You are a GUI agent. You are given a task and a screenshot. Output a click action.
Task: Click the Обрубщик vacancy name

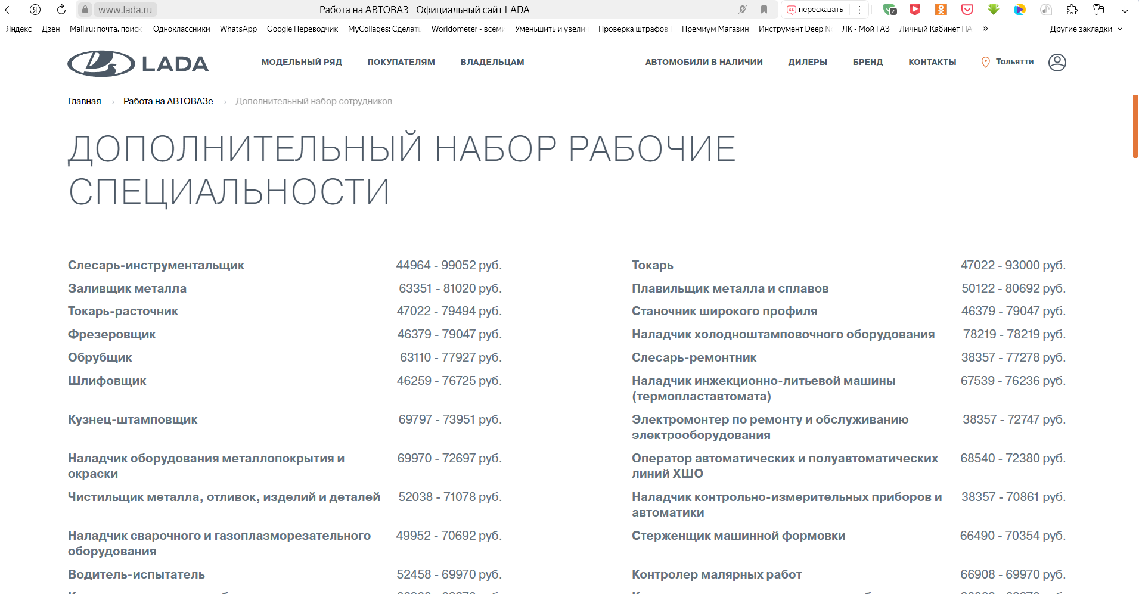tap(100, 357)
